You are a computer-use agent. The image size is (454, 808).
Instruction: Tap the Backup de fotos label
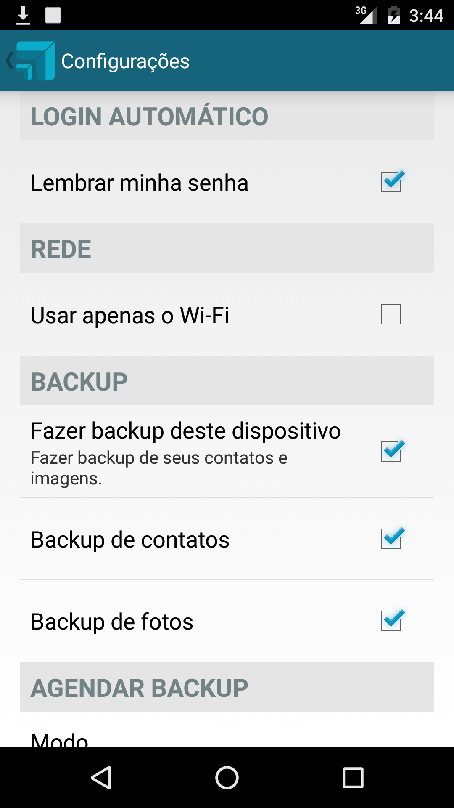[112, 622]
